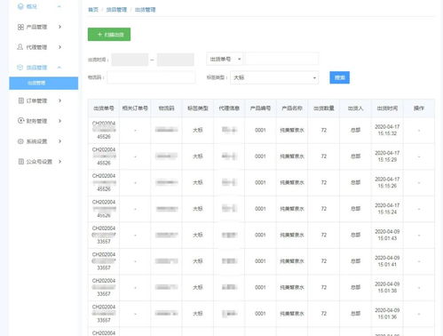Open the 公众号设置 sidebar menu label
Screen dimensions: 443x336
(x=39, y=162)
